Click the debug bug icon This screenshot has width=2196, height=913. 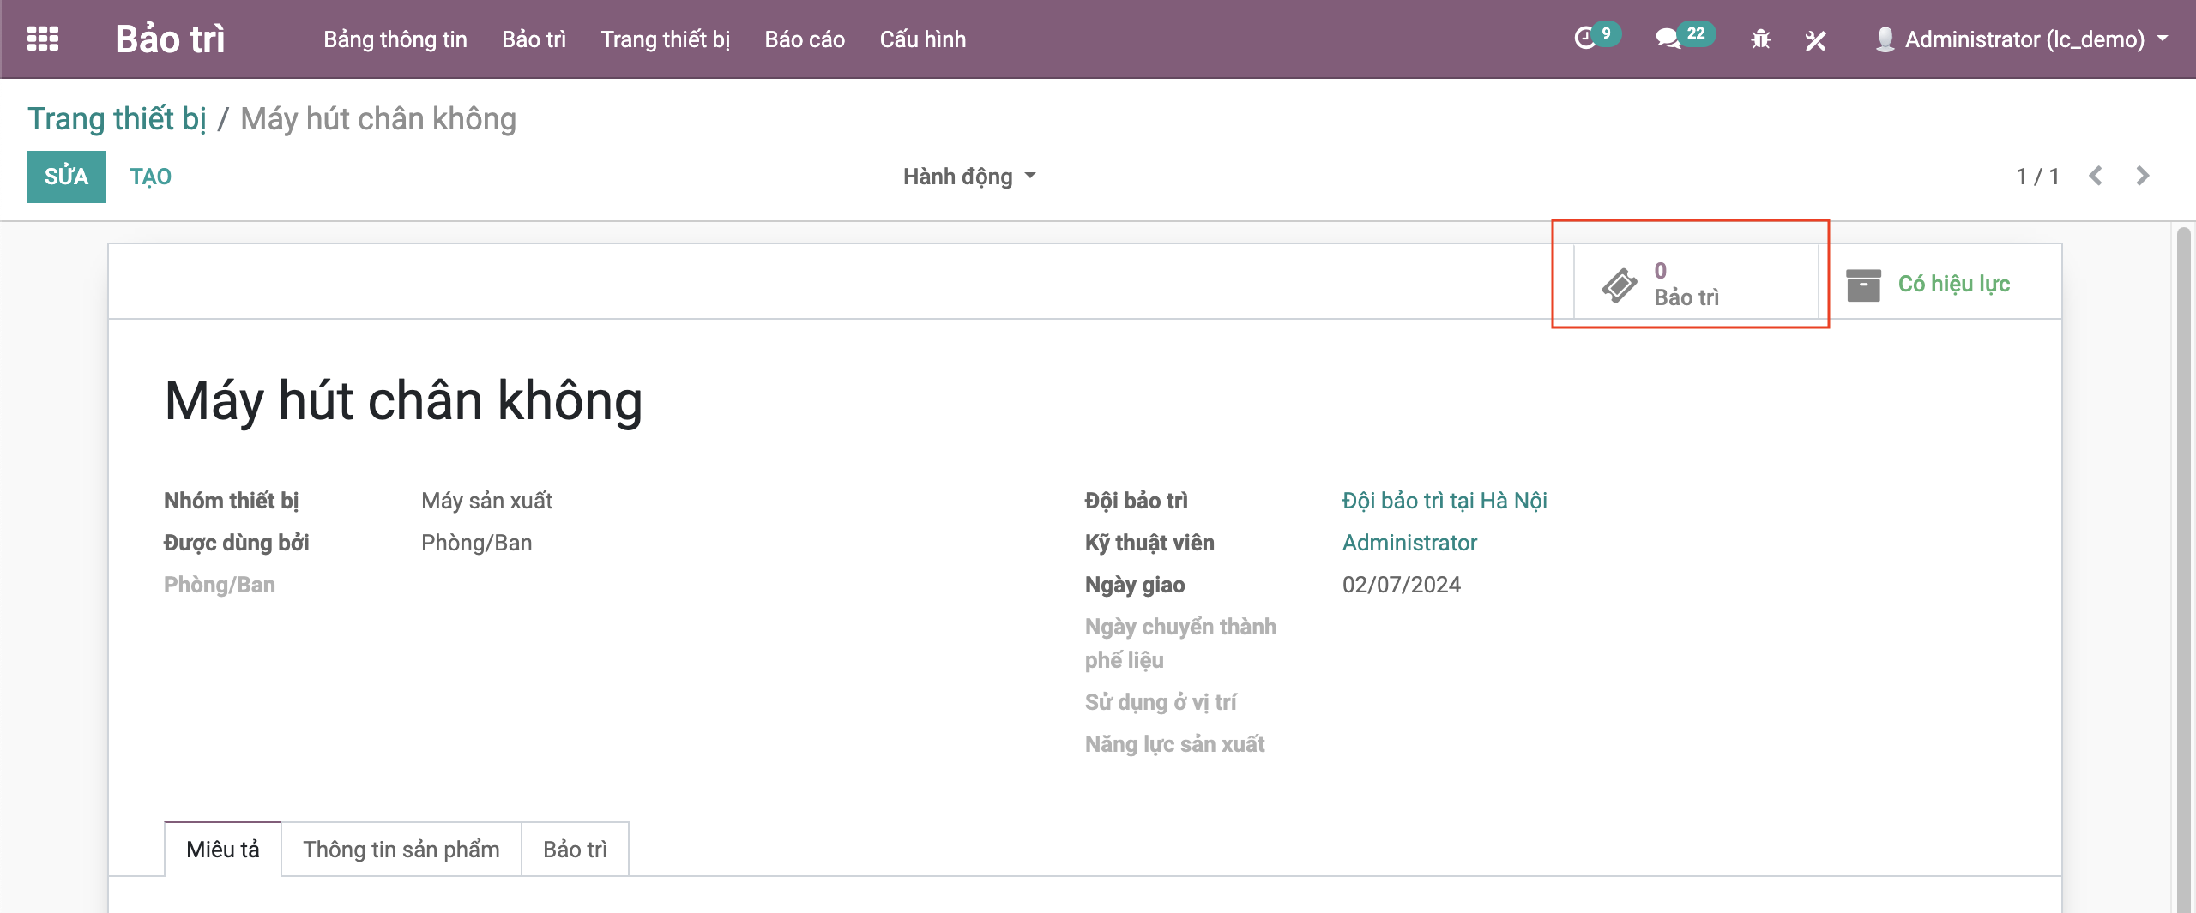(1760, 39)
